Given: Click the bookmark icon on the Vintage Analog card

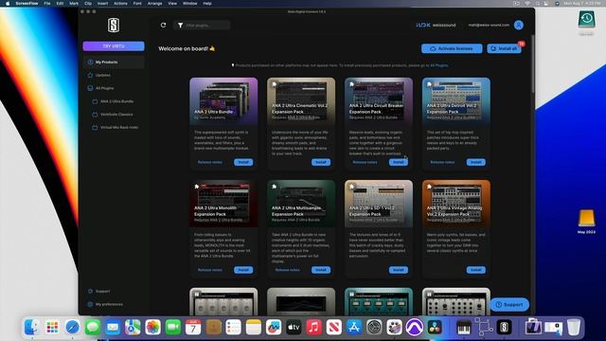Looking at the screenshot, I should (x=429, y=187).
